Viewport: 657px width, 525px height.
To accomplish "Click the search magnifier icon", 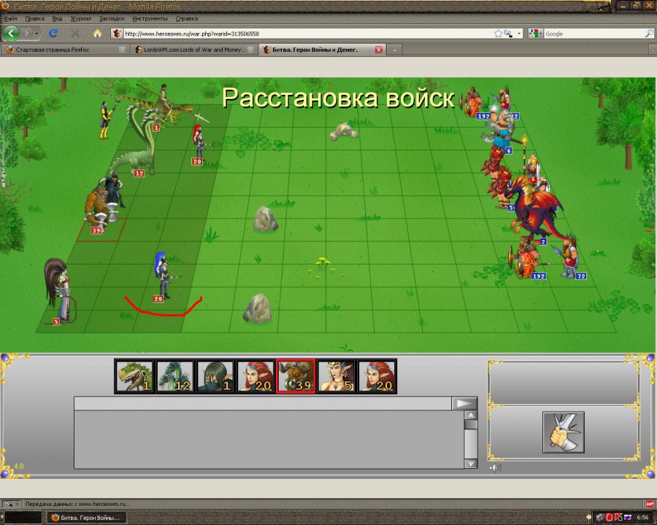I will 649,34.
